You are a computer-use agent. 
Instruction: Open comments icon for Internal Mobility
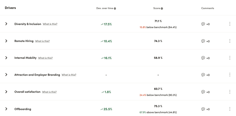[x=203, y=58]
